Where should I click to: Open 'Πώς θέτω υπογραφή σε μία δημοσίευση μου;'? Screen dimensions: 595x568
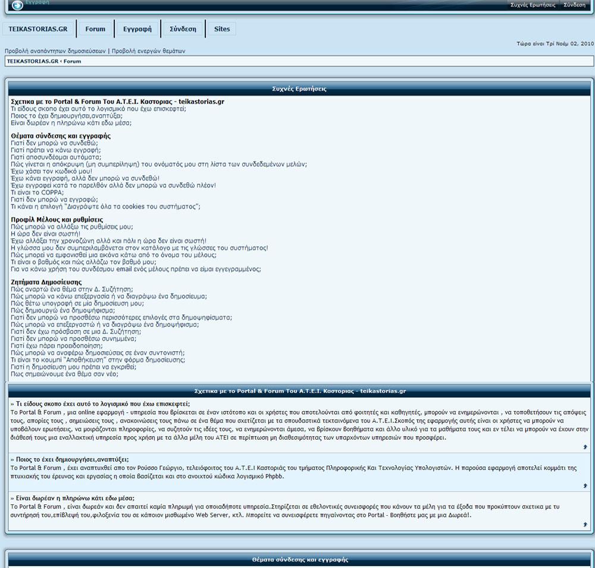click(77, 304)
